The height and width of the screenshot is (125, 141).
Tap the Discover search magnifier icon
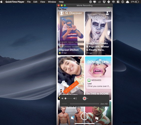click(67, 13)
